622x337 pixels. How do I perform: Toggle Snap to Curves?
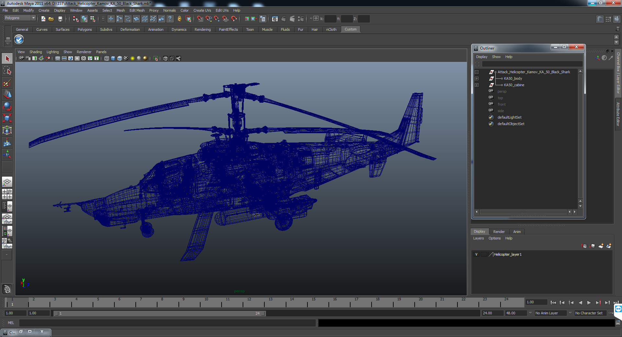click(x=209, y=19)
